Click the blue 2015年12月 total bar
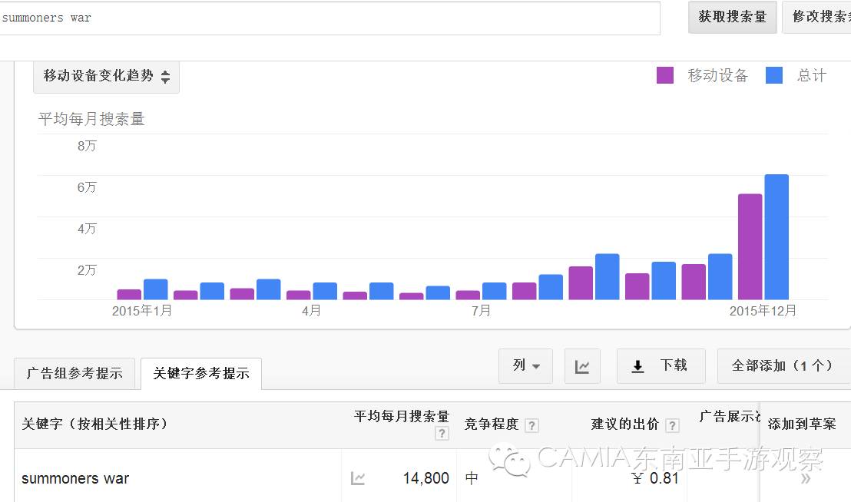 click(x=776, y=237)
